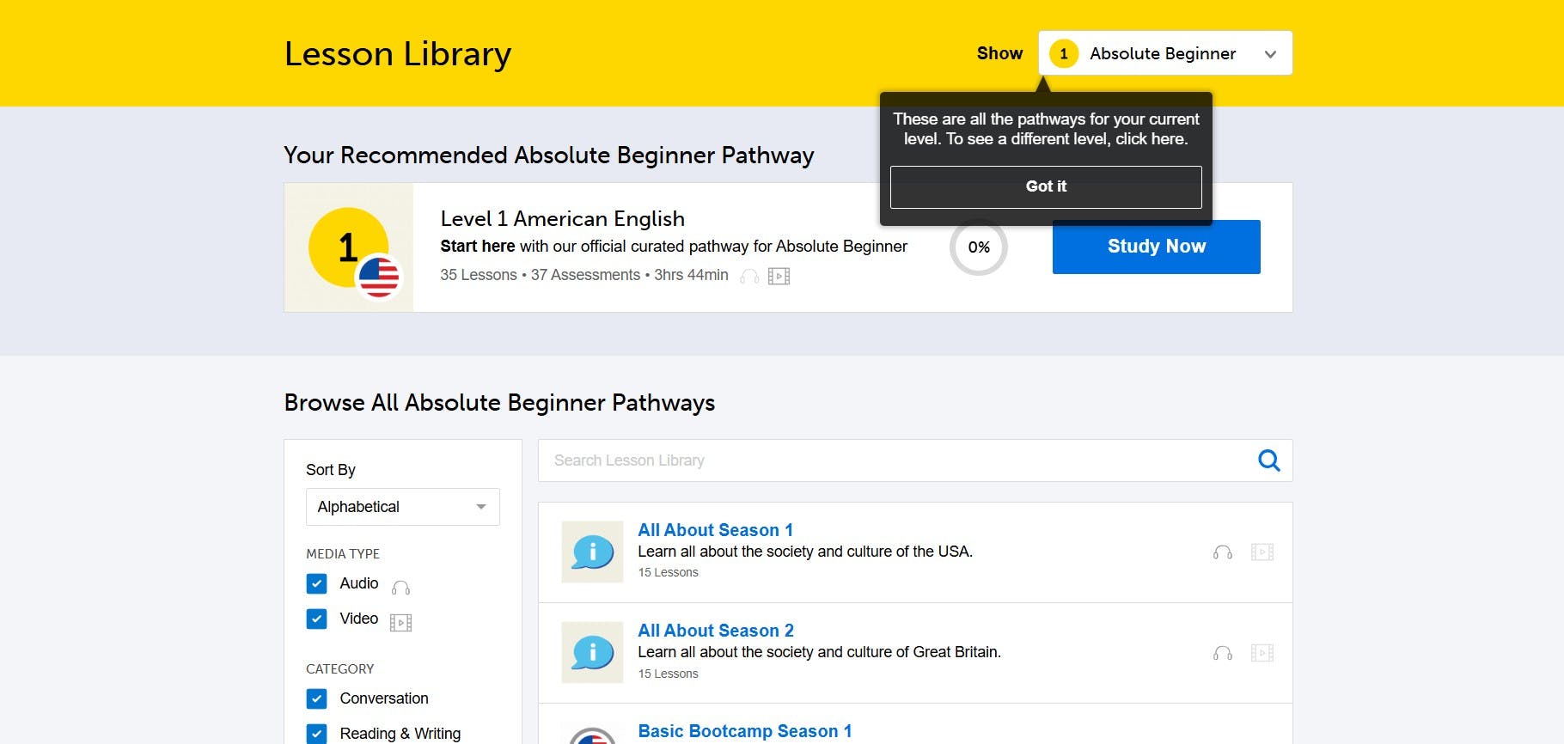Open the Absolute Beginner level dropdown
The image size is (1564, 744).
1164,53
